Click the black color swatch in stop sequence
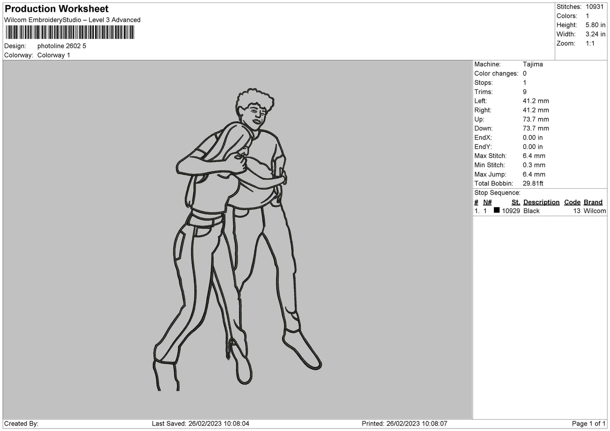The image size is (610, 431). point(496,210)
